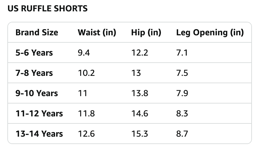Select the 11-12 Years row label

39,113
